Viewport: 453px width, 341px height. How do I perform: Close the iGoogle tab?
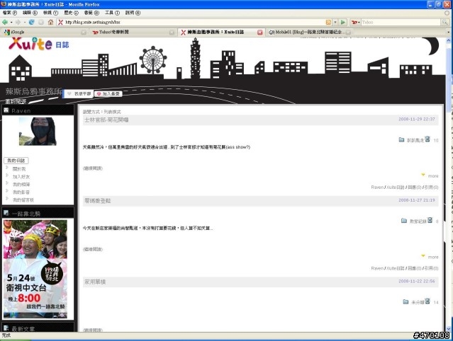84,33
